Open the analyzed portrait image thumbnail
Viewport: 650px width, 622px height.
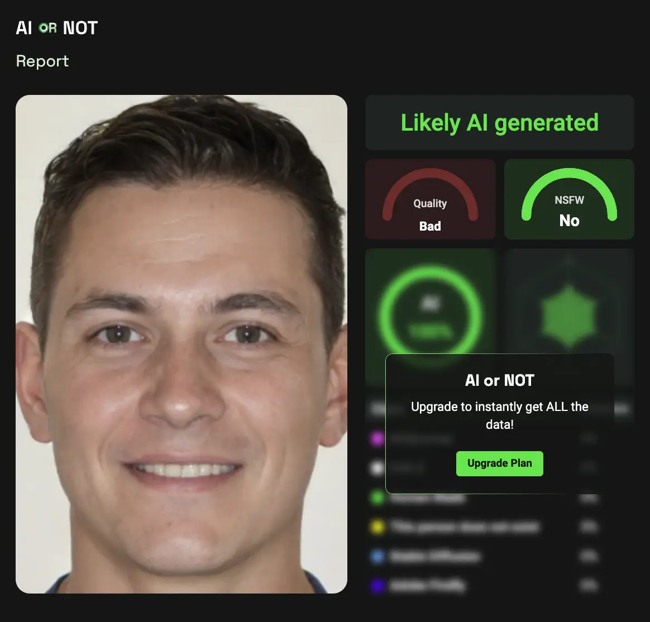(181, 344)
